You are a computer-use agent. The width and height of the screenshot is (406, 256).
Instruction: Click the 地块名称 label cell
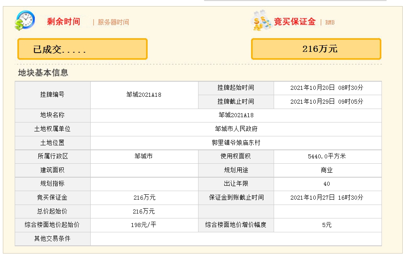53,115
